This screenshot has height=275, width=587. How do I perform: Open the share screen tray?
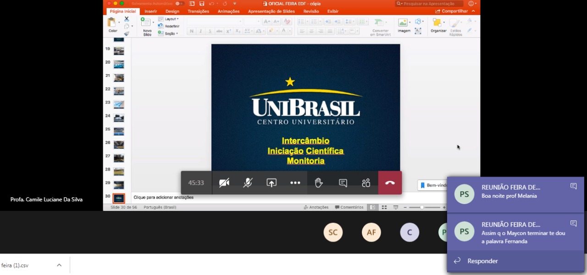click(271, 183)
